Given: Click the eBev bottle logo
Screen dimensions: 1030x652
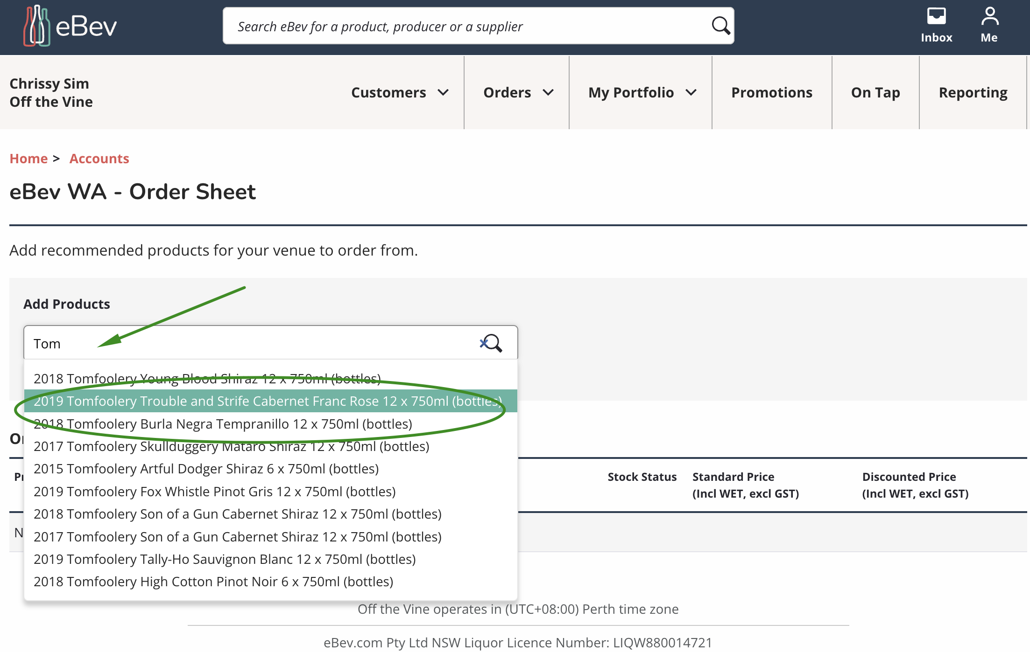Looking at the screenshot, I should [x=36, y=26].
